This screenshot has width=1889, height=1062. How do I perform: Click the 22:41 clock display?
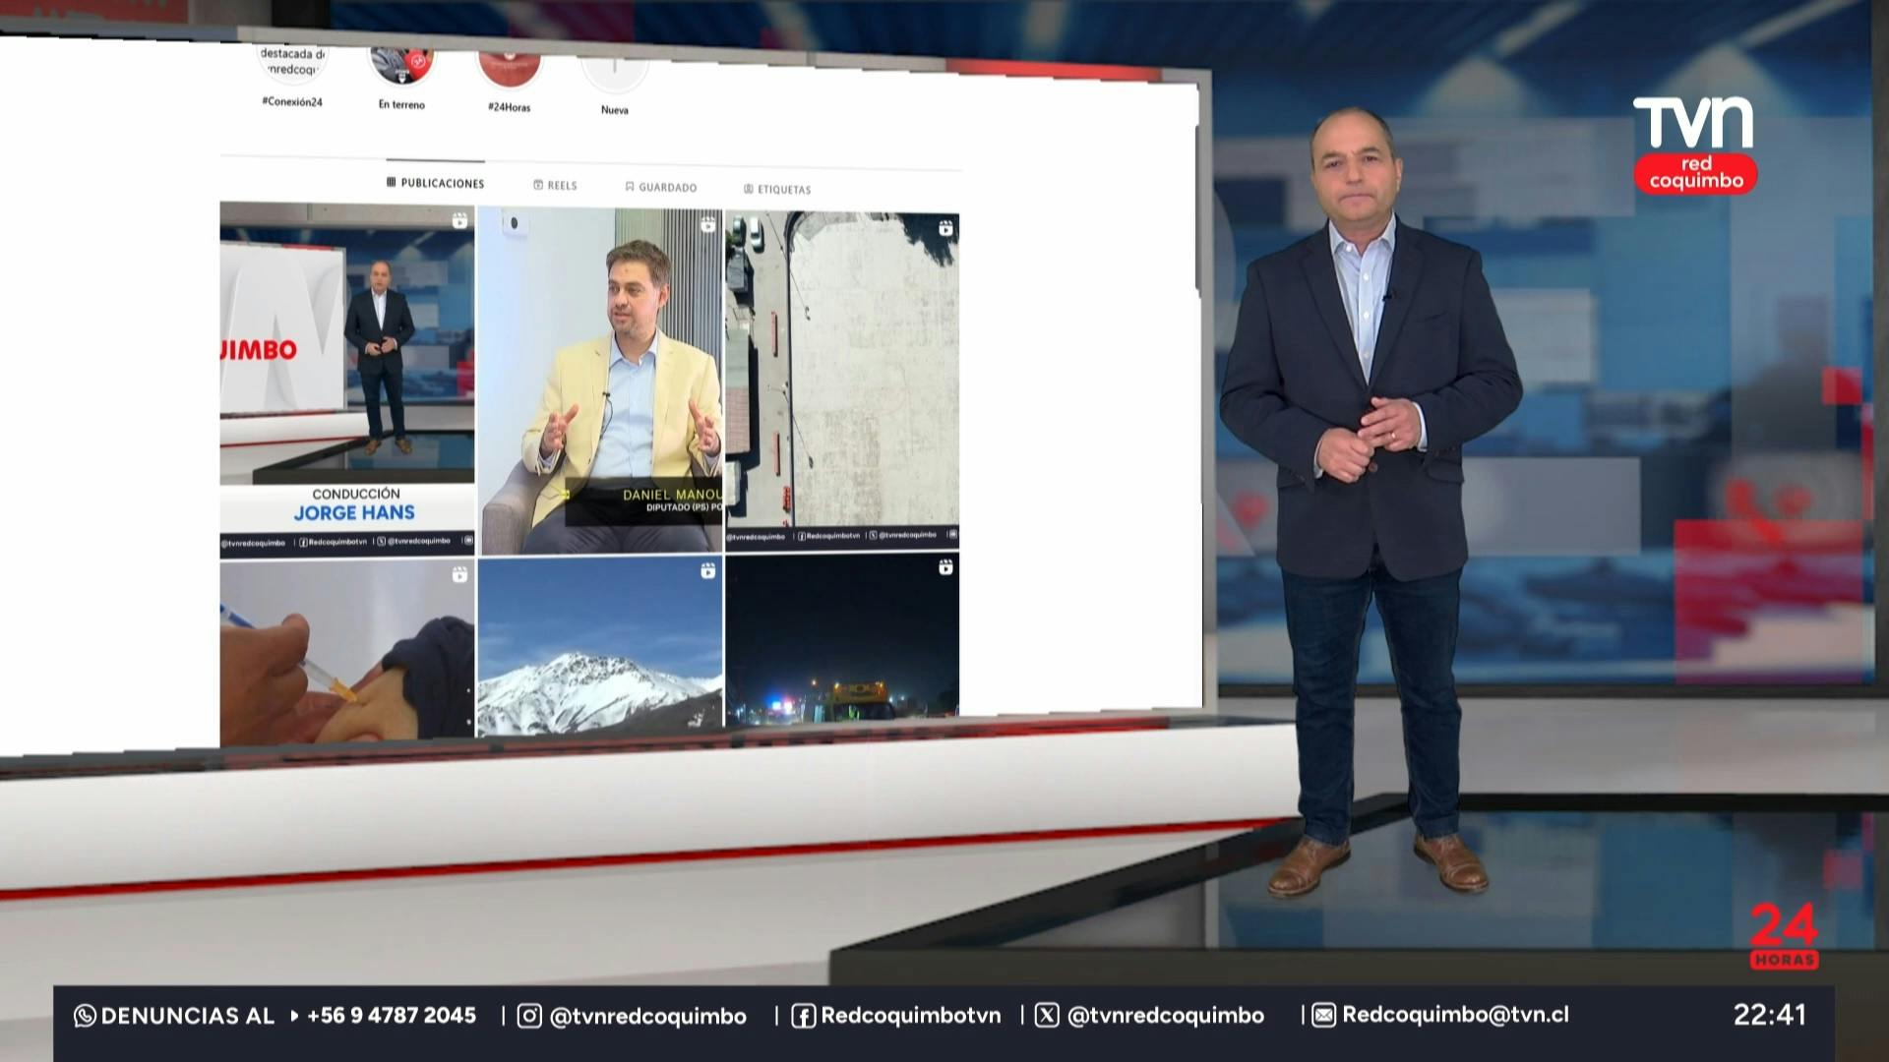(1770, 1015)
